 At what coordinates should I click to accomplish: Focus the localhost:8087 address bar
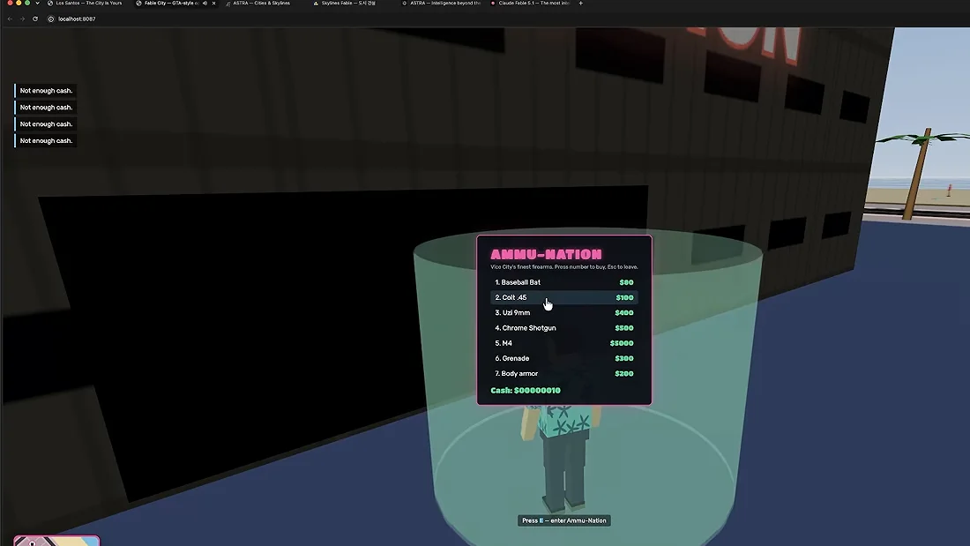(77, 19)
